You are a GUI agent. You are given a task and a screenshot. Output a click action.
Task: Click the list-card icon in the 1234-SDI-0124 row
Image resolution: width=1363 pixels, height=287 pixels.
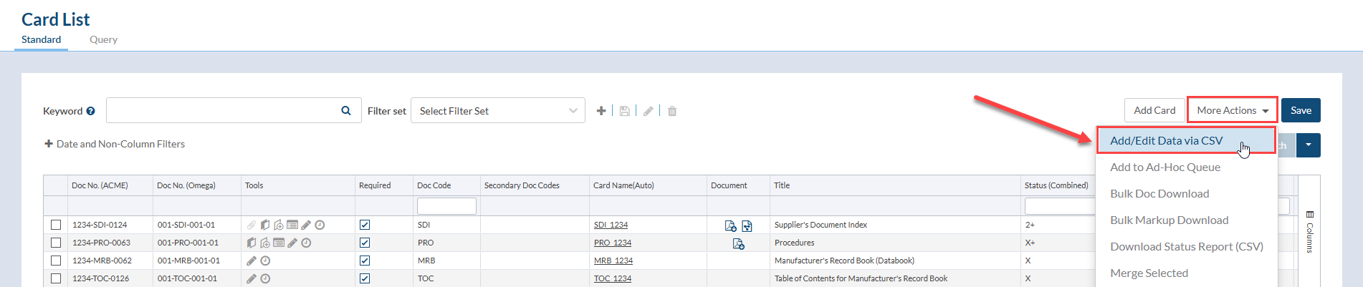click(x=292, y=225)
